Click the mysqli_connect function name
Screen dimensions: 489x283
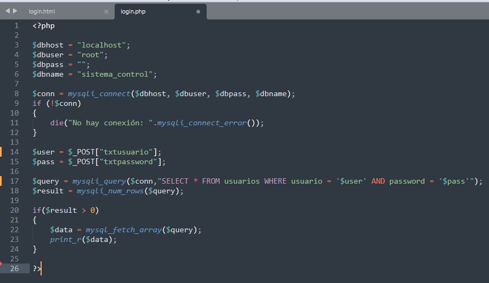(99, 93)
